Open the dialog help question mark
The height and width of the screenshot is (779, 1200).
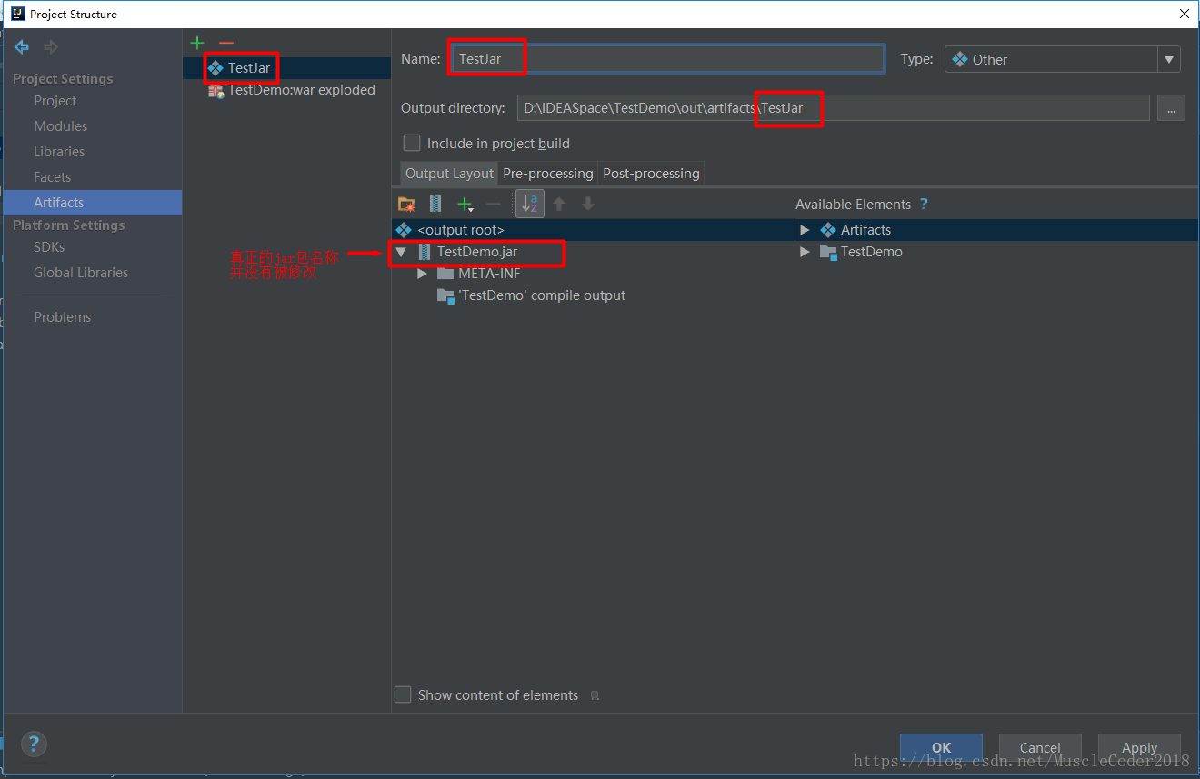coord(34,744)
